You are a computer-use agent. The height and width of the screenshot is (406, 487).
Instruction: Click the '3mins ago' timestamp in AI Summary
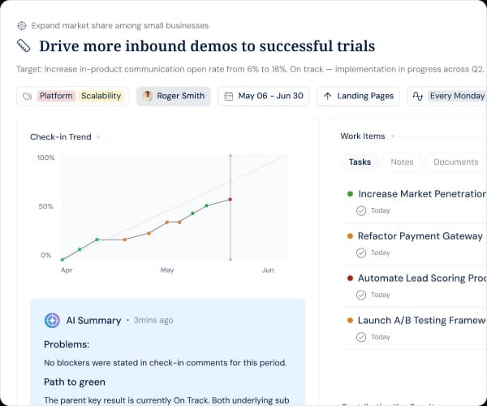pyautogui.click(x=153, y=320)
